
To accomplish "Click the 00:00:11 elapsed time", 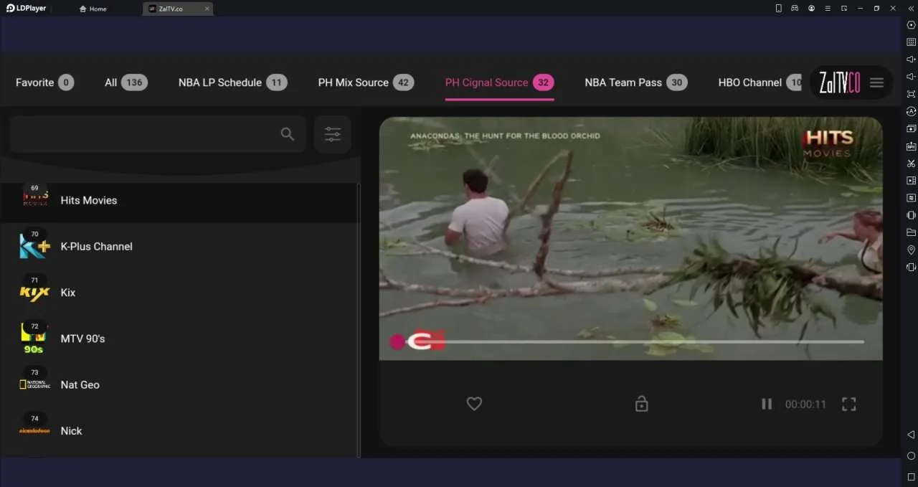I will (x=805, y=405).
